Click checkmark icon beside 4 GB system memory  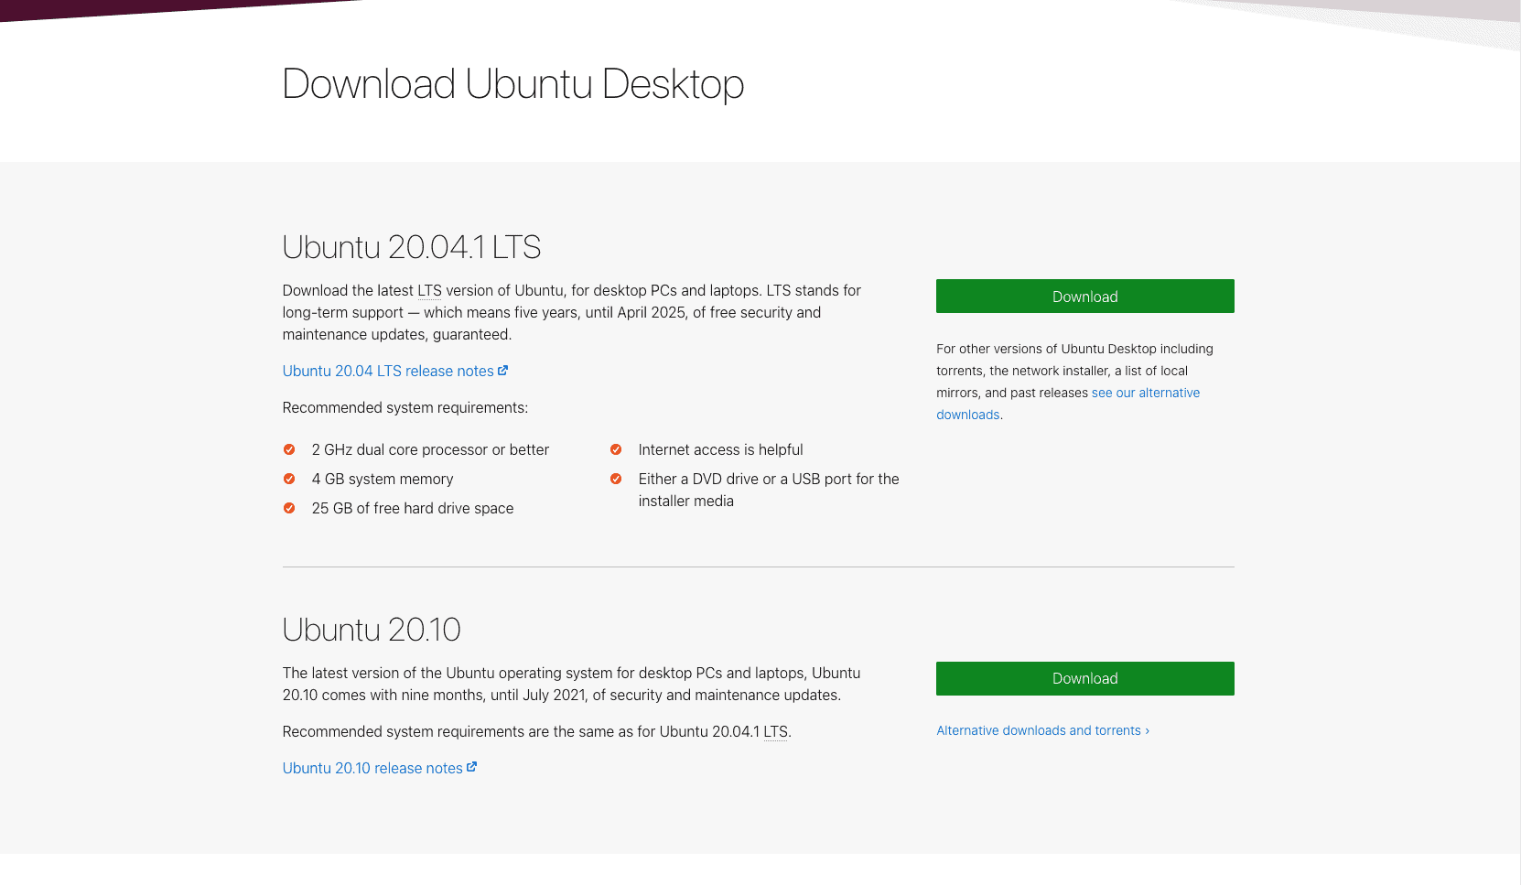(x=289, y=479)
